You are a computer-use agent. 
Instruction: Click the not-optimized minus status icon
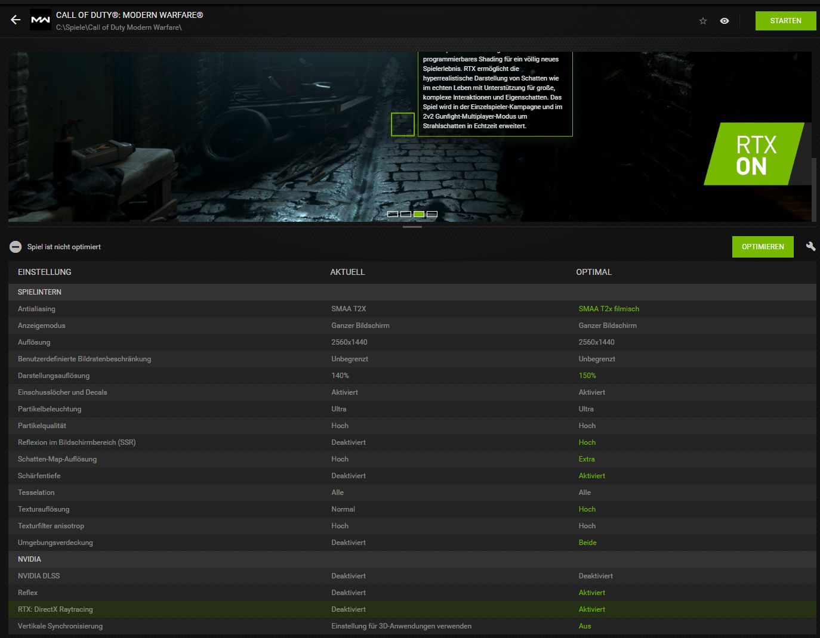click(16, 247)
